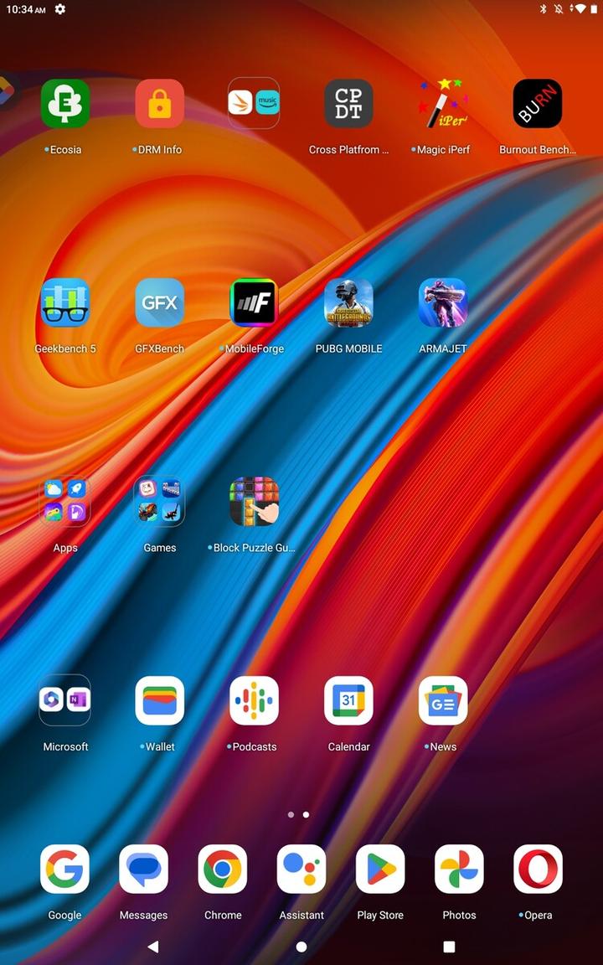Open Google Calendar app
Image resolution: width=603 pixels, height=965 pixels.
[348, 700]
